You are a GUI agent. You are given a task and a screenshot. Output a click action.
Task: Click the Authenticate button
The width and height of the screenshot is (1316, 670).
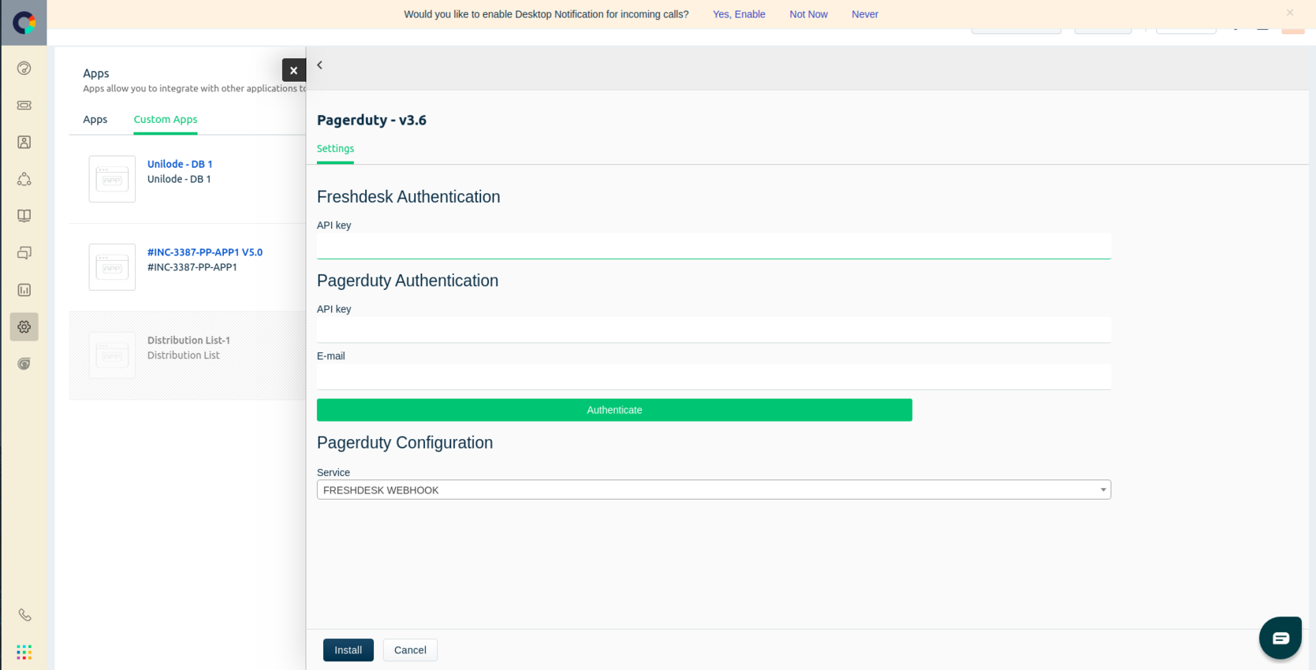(x=614, y=410)
